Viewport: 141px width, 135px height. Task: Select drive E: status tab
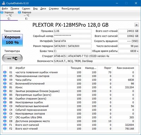coord(26,15)
